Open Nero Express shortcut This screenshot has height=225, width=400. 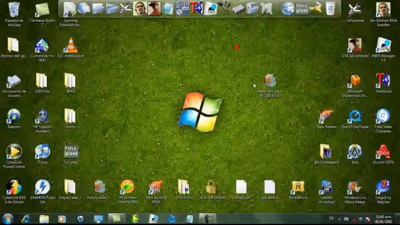(x=326, y=119)
